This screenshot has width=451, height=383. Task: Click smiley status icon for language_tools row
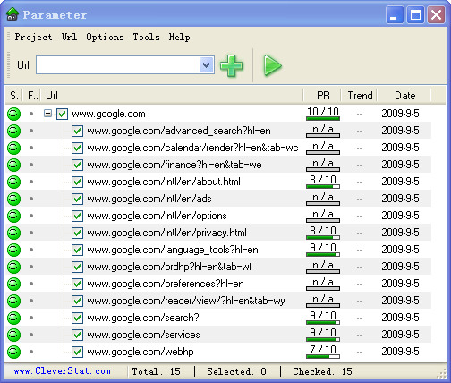(13, 250)
